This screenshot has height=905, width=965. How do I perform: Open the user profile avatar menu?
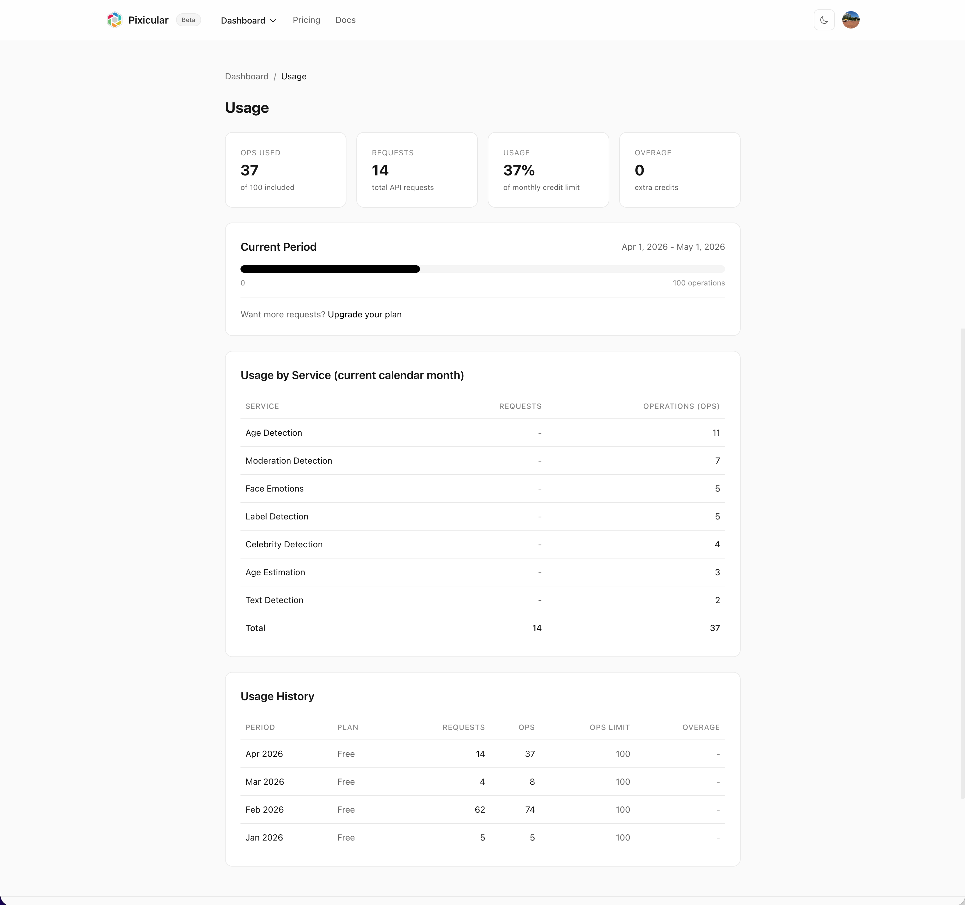(x=850, y=20)
